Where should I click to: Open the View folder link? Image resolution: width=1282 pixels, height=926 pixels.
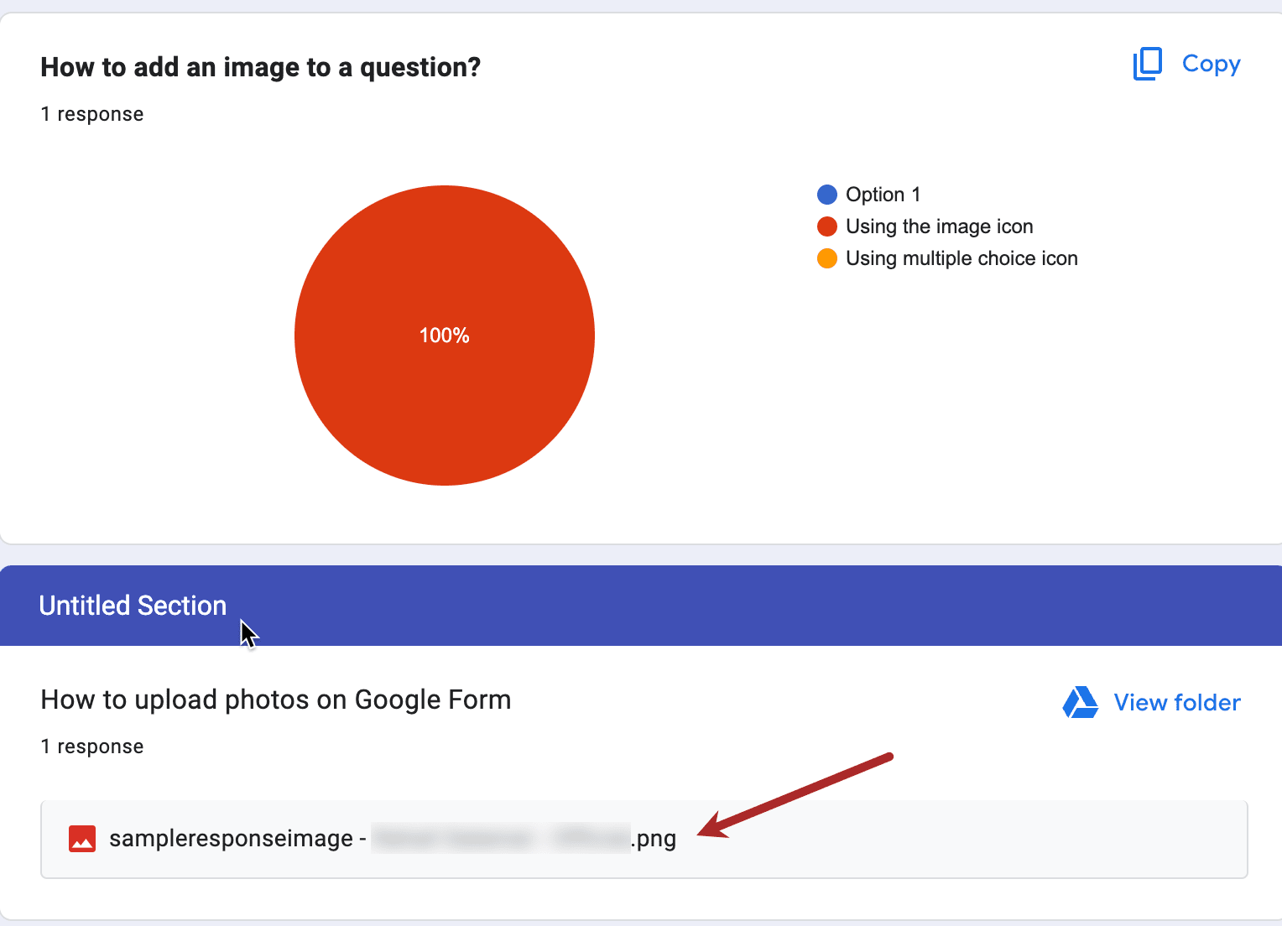point(1176,703)
